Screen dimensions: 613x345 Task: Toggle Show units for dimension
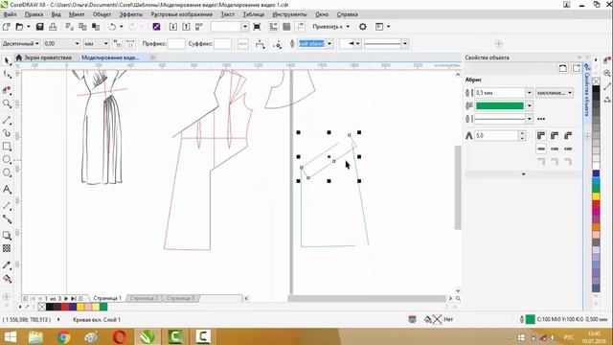[117, 44]
